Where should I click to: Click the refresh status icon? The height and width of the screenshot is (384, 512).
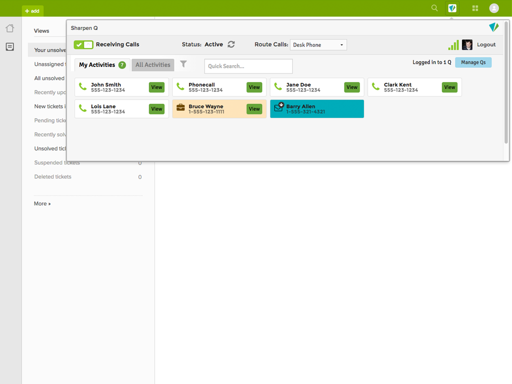(x=231, y=44)
